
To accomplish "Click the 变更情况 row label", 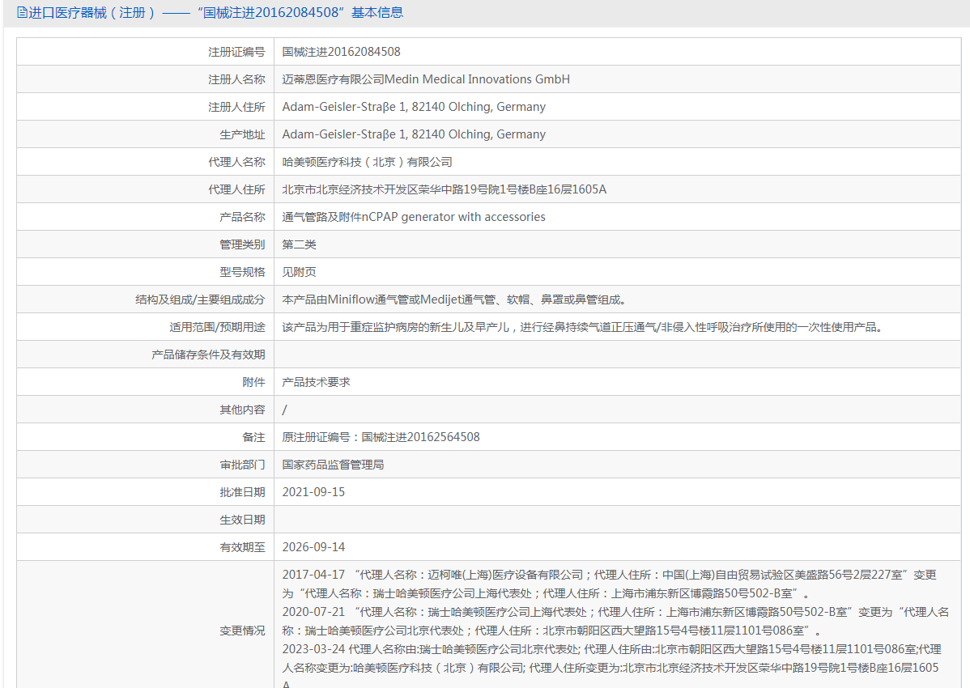I will (242, 631).
